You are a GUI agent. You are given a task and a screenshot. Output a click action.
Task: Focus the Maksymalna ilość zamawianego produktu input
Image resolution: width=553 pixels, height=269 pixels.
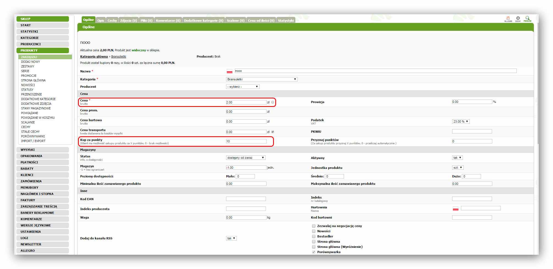(472, 184)
